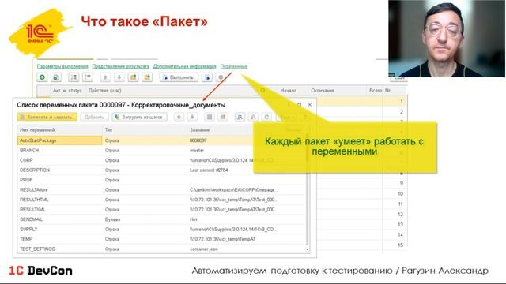Click the 'Нет' value in the SENDMAIL row

(x=193, y=219)
